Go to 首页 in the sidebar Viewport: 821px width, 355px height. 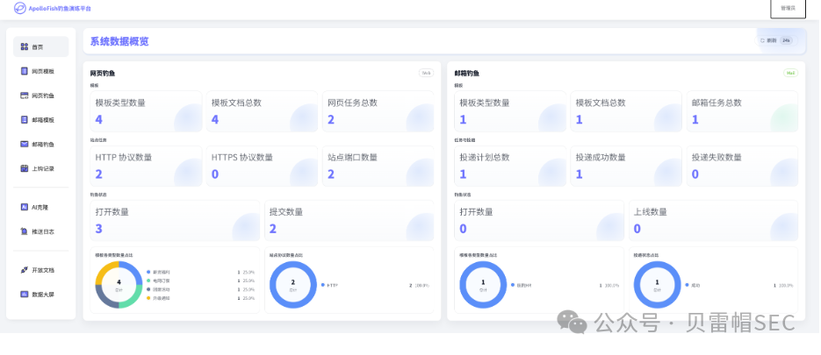coord(41,46)
